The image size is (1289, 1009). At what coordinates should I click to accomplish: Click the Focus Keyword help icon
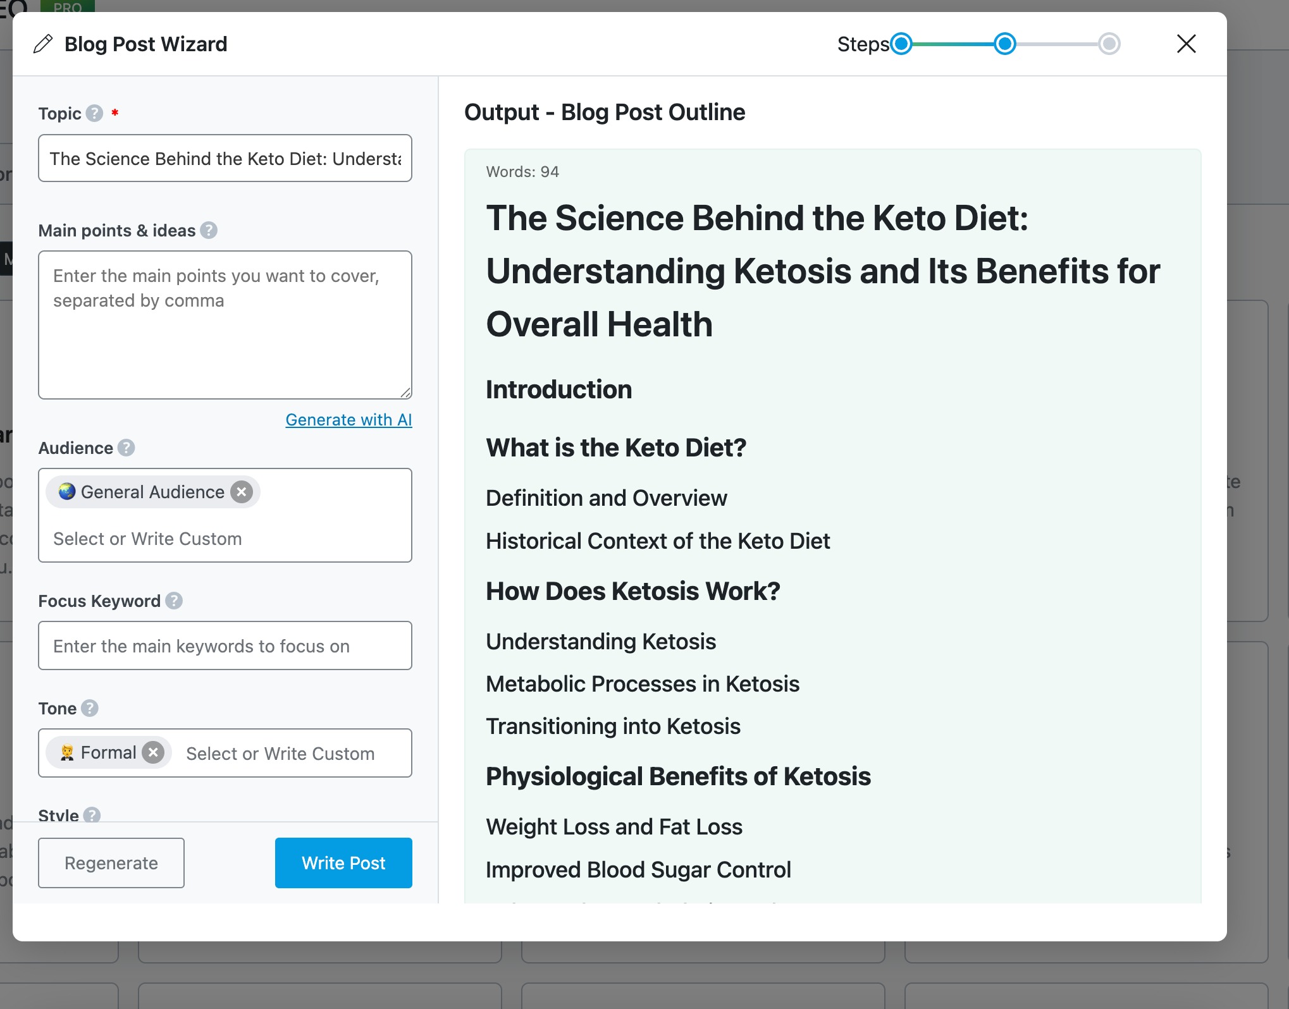174,601
